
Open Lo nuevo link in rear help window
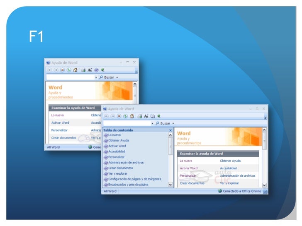(x=57, y=115)
